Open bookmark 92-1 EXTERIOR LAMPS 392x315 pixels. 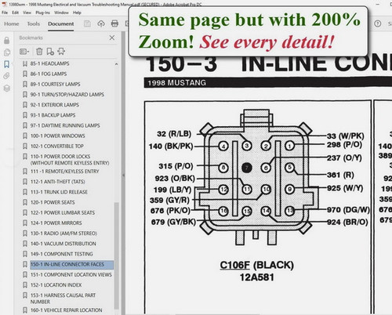55,105
